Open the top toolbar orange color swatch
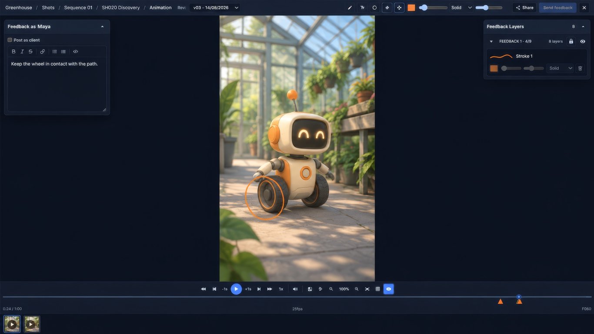 pos(411,7)
